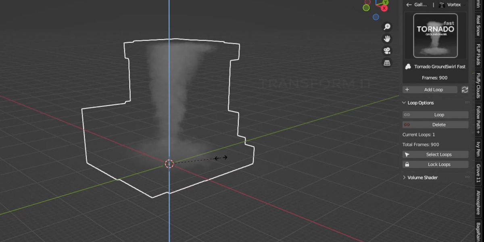
Task: Click the Current Loops: 1 text
Action: (x=419, y=135)
